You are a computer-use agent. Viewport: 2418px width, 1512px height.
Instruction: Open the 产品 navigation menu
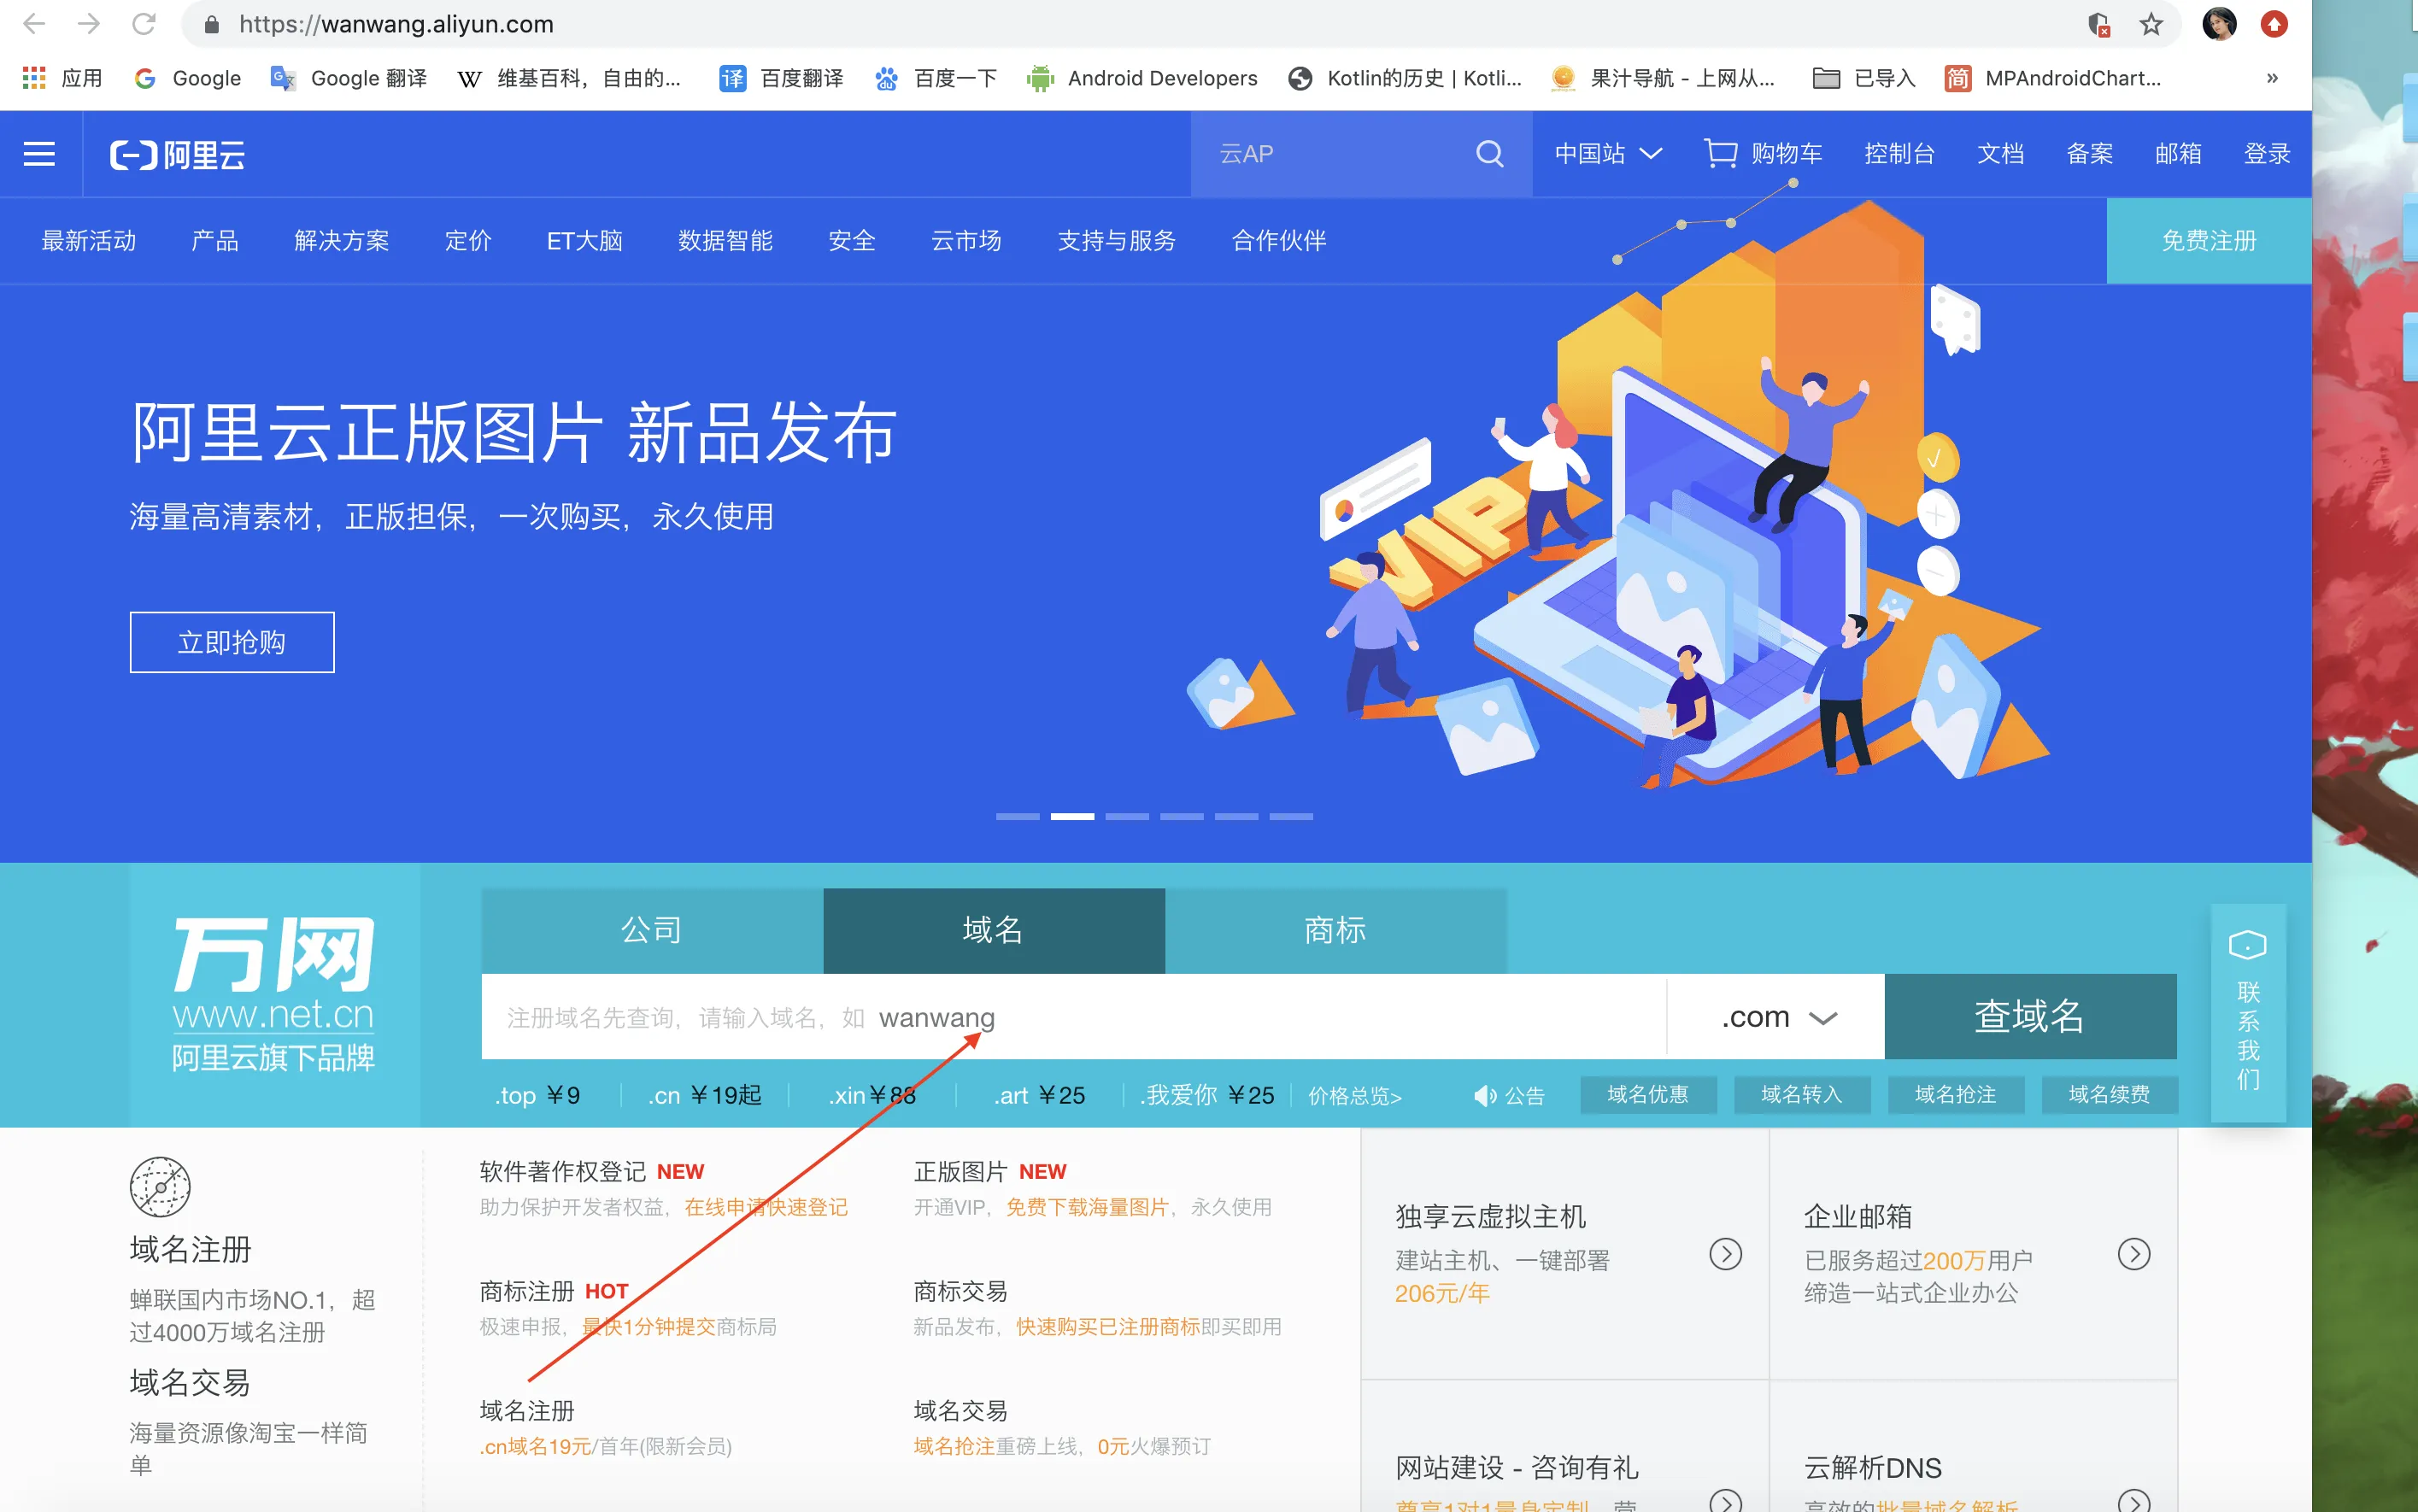[x=215, y=241]
